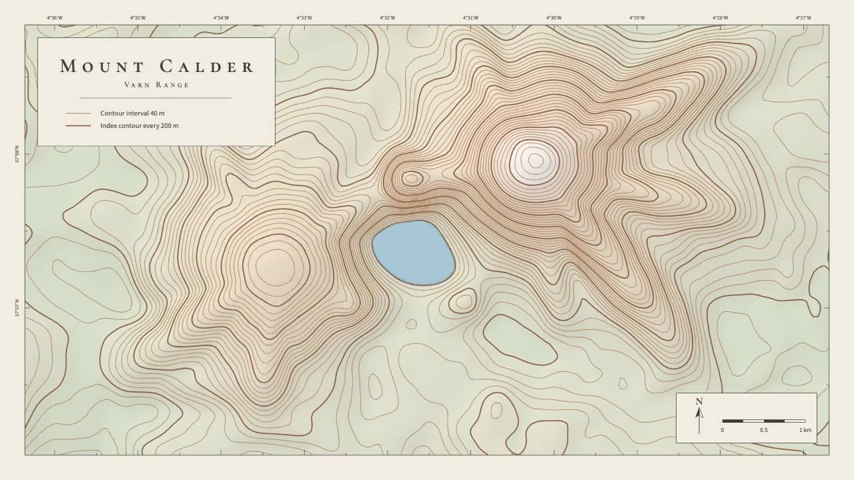Click the blue lake on the map
The image size is (854, 480).
pos(414,253)
